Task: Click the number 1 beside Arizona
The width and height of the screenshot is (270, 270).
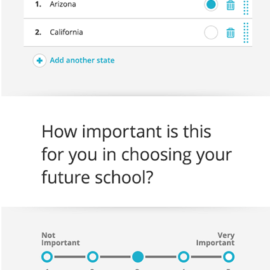Action: [38, 4]
